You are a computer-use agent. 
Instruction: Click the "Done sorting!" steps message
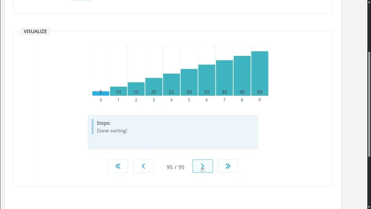point(112,131)
